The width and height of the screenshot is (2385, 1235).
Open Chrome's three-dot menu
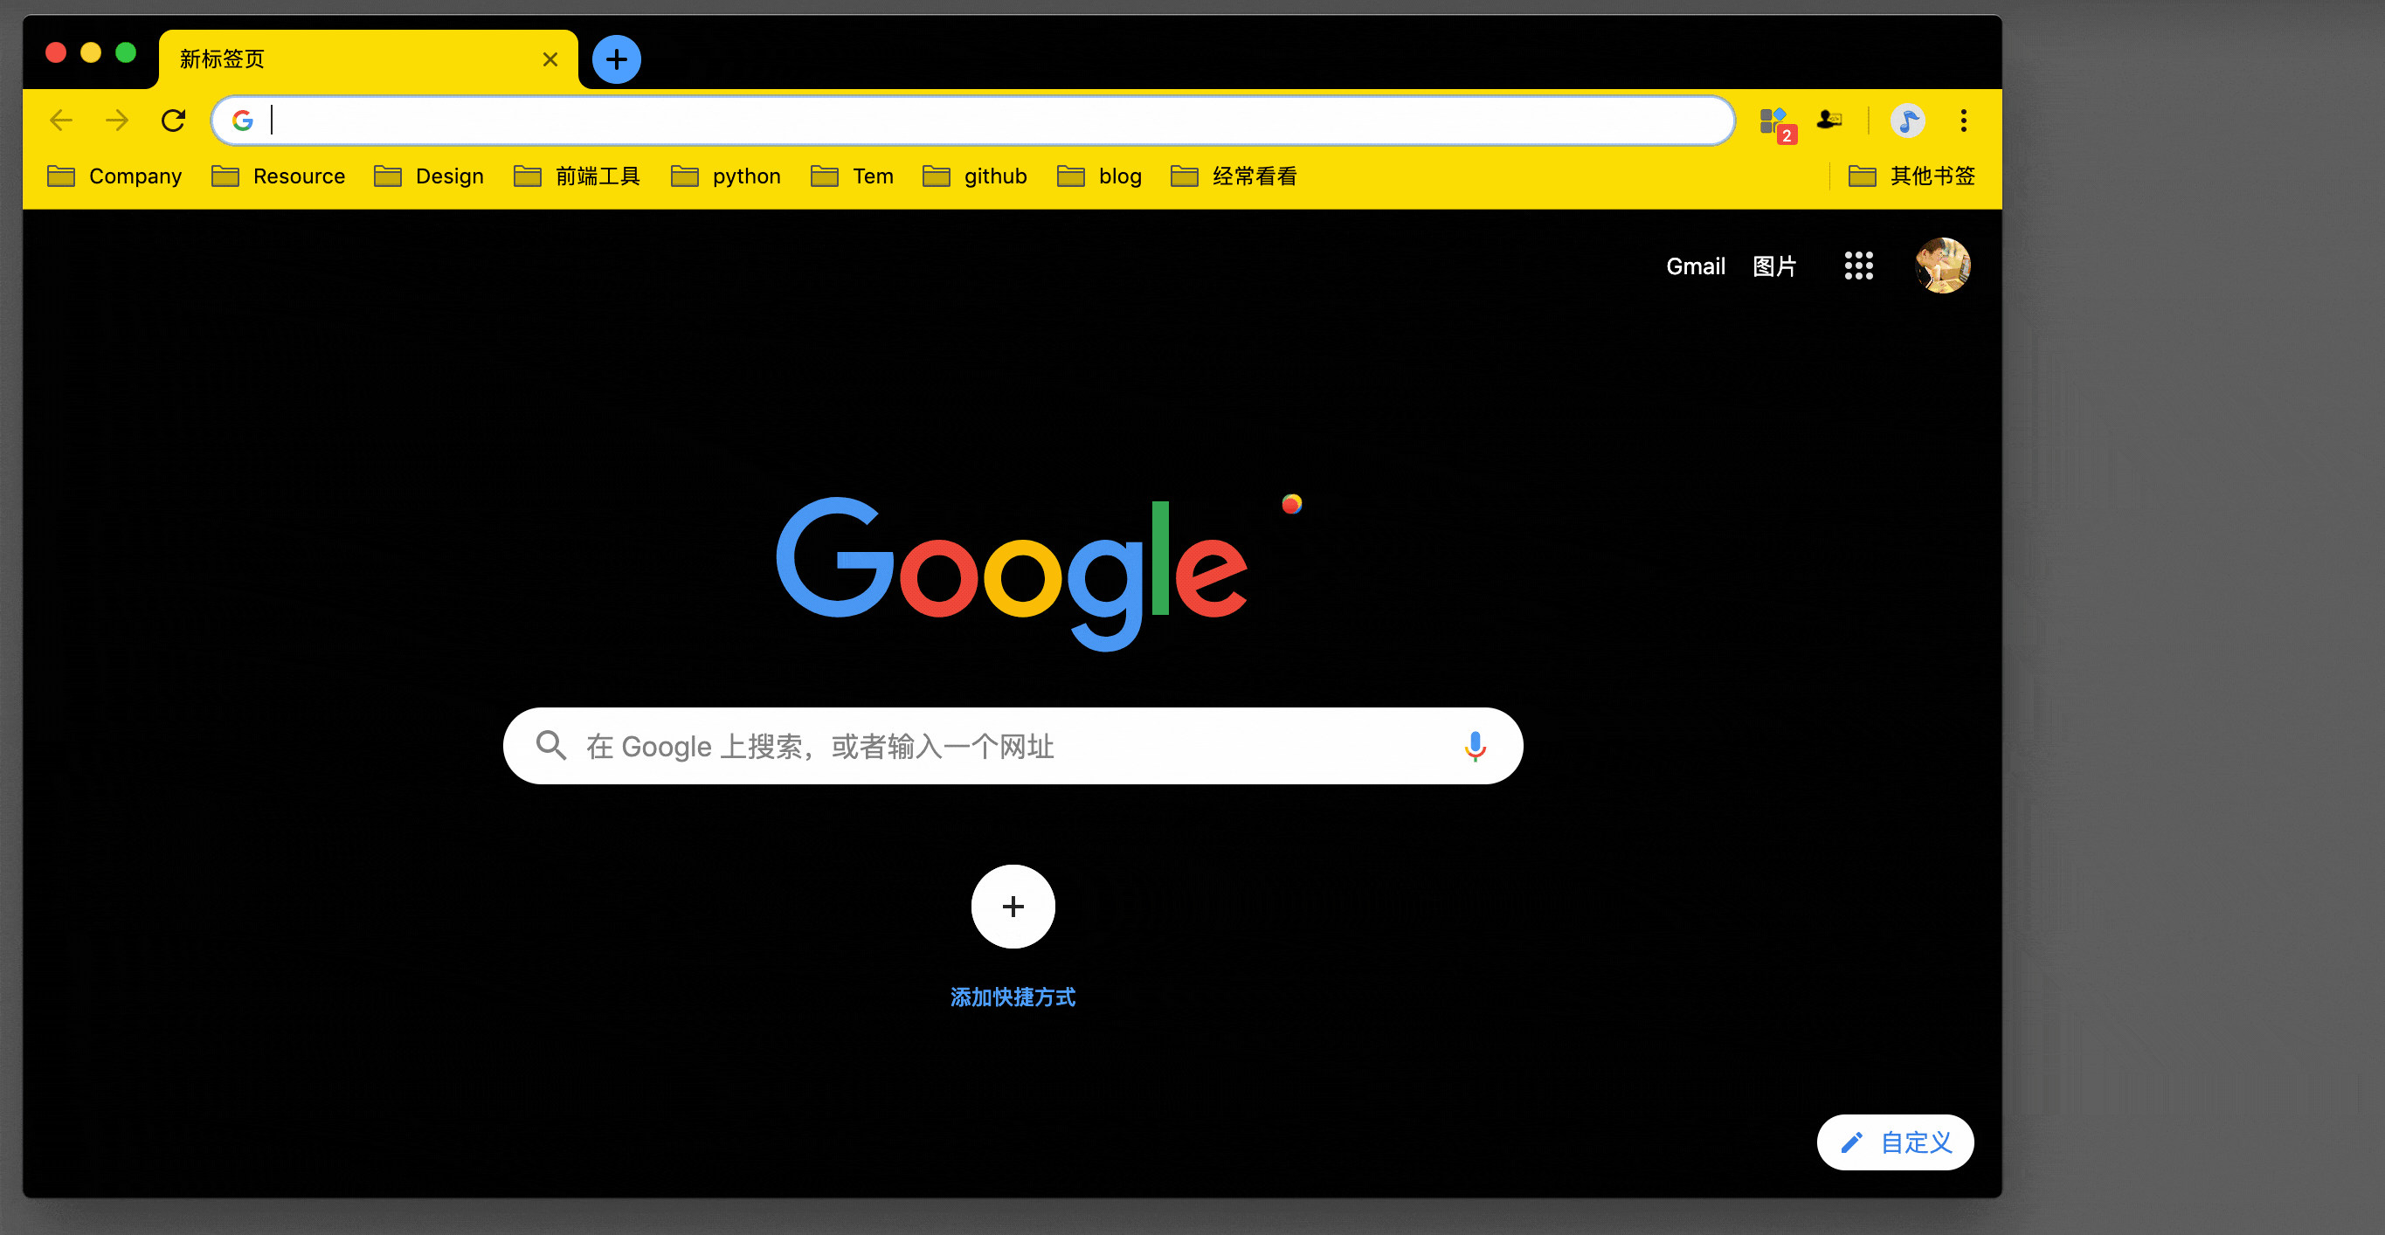pos(1962,121)
